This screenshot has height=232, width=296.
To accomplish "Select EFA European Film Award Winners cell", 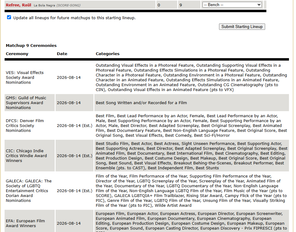I will pyautogui.click(x=30, y=223).
